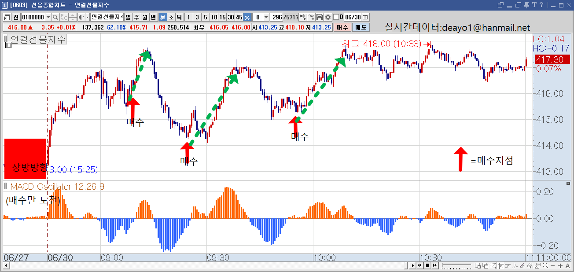Click the 0100000 code input field
The height and width of the screenshot is (272, 574).
pyautogui.click(x=33, y=17)
